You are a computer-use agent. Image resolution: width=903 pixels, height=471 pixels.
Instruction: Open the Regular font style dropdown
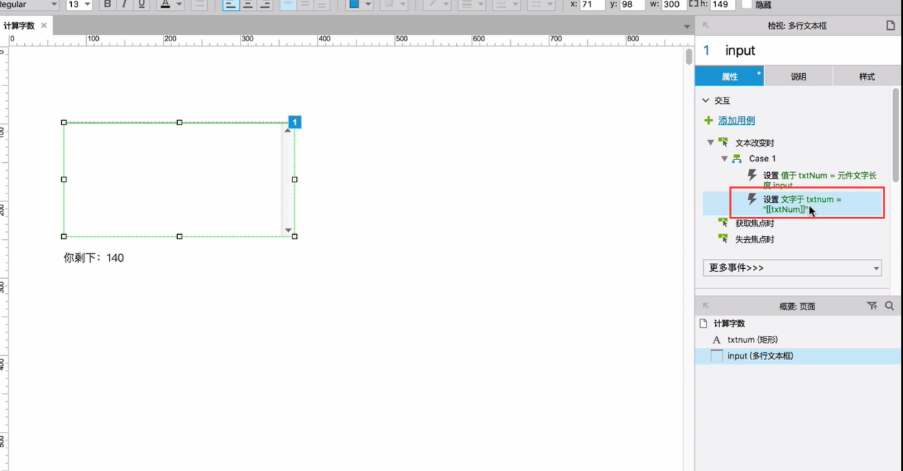point(29,4)
